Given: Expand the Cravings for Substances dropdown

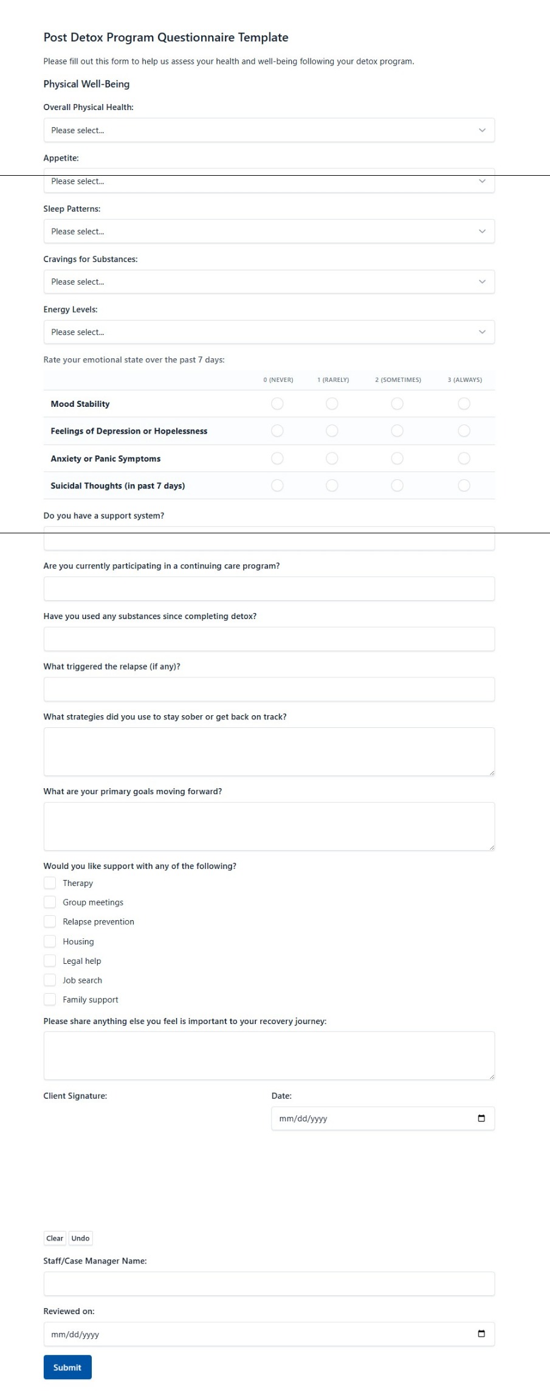Looking at the screenshot, I should coord(269,282).
